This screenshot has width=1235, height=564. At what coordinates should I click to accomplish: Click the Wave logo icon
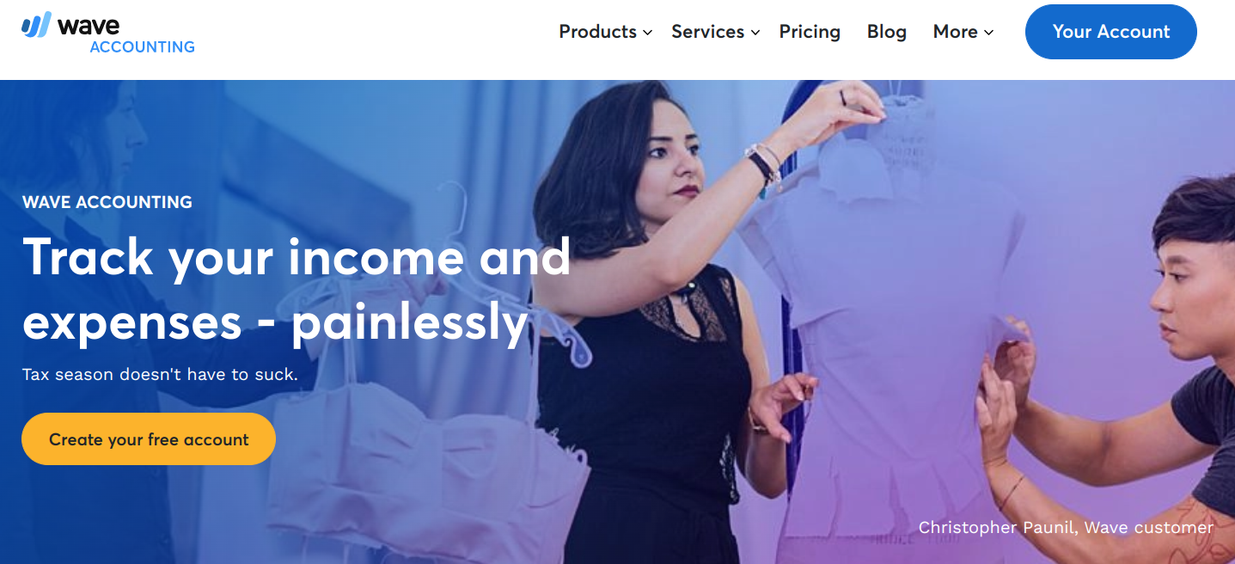[x=36, y=25]
